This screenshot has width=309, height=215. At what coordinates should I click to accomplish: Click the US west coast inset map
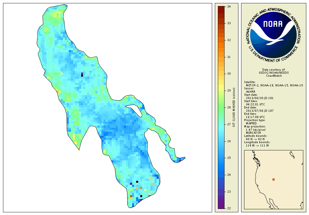pyautogui.click(x=273, y=180)
